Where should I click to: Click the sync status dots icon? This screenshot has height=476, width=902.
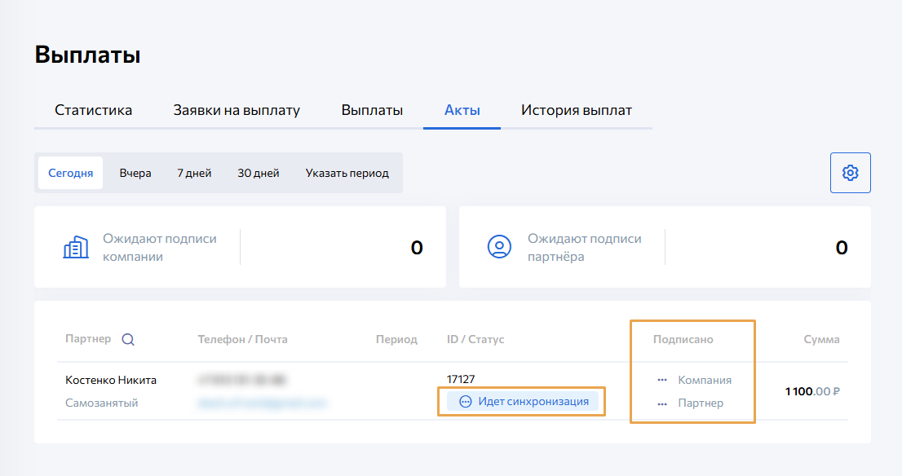[465, 402]
